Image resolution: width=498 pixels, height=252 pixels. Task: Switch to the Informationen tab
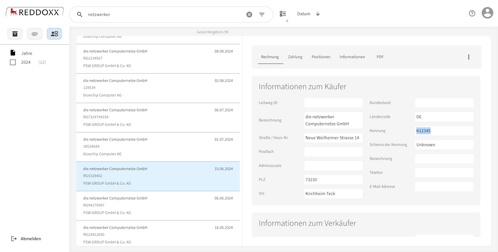(352, 57)
